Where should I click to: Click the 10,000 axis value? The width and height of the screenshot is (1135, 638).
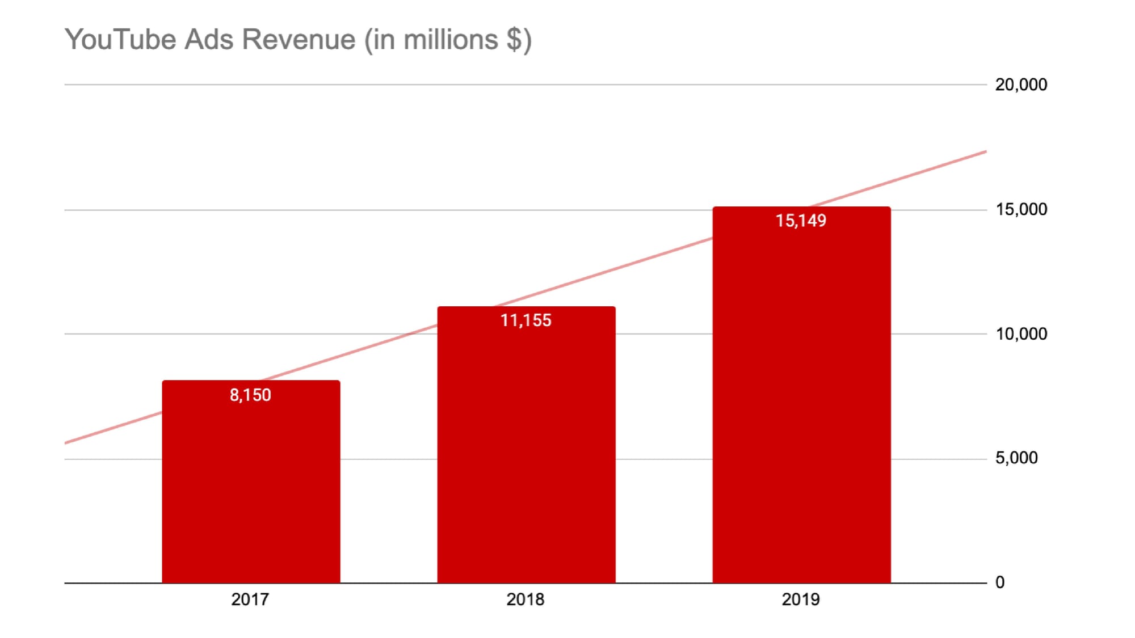(x=1021, y=334)
